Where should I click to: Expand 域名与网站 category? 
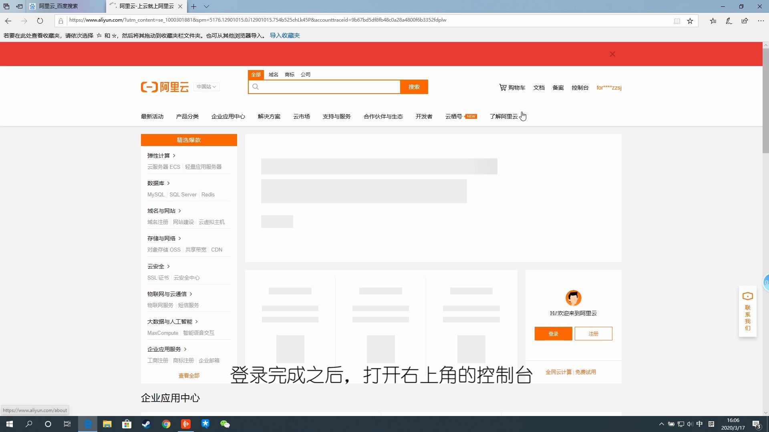point(164,211)
